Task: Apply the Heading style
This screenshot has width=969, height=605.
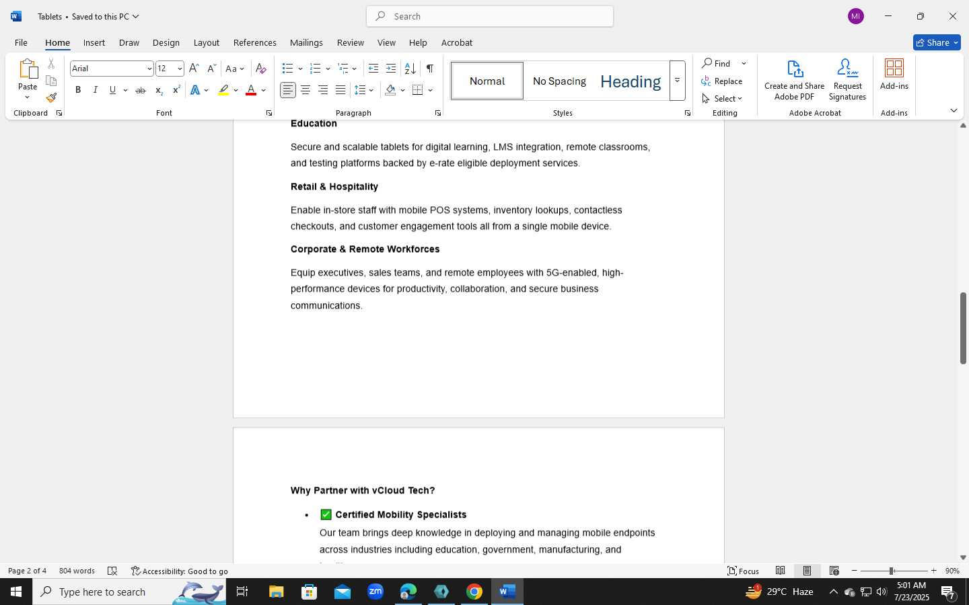Action: click(631, 81)
